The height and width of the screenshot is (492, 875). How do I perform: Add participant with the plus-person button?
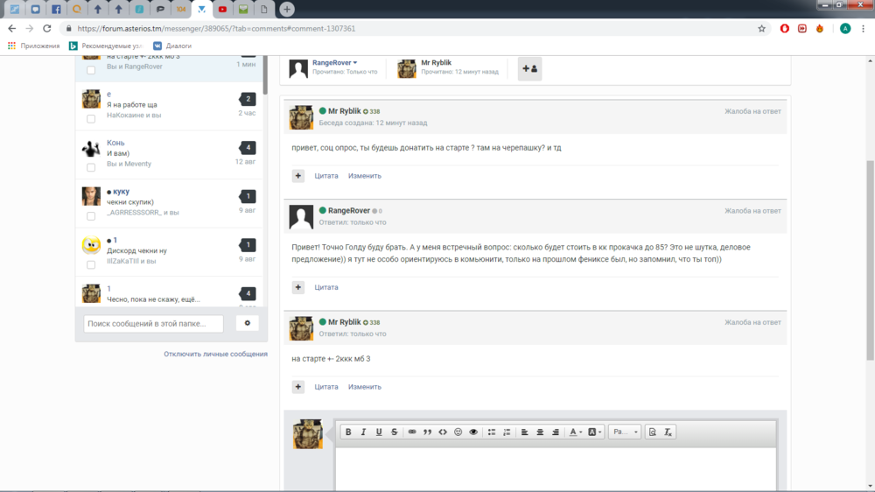(529, 68)
